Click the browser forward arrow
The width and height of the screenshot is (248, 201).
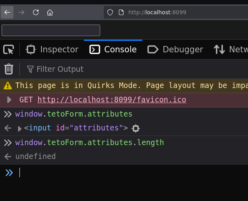click(x=21, y=12)
